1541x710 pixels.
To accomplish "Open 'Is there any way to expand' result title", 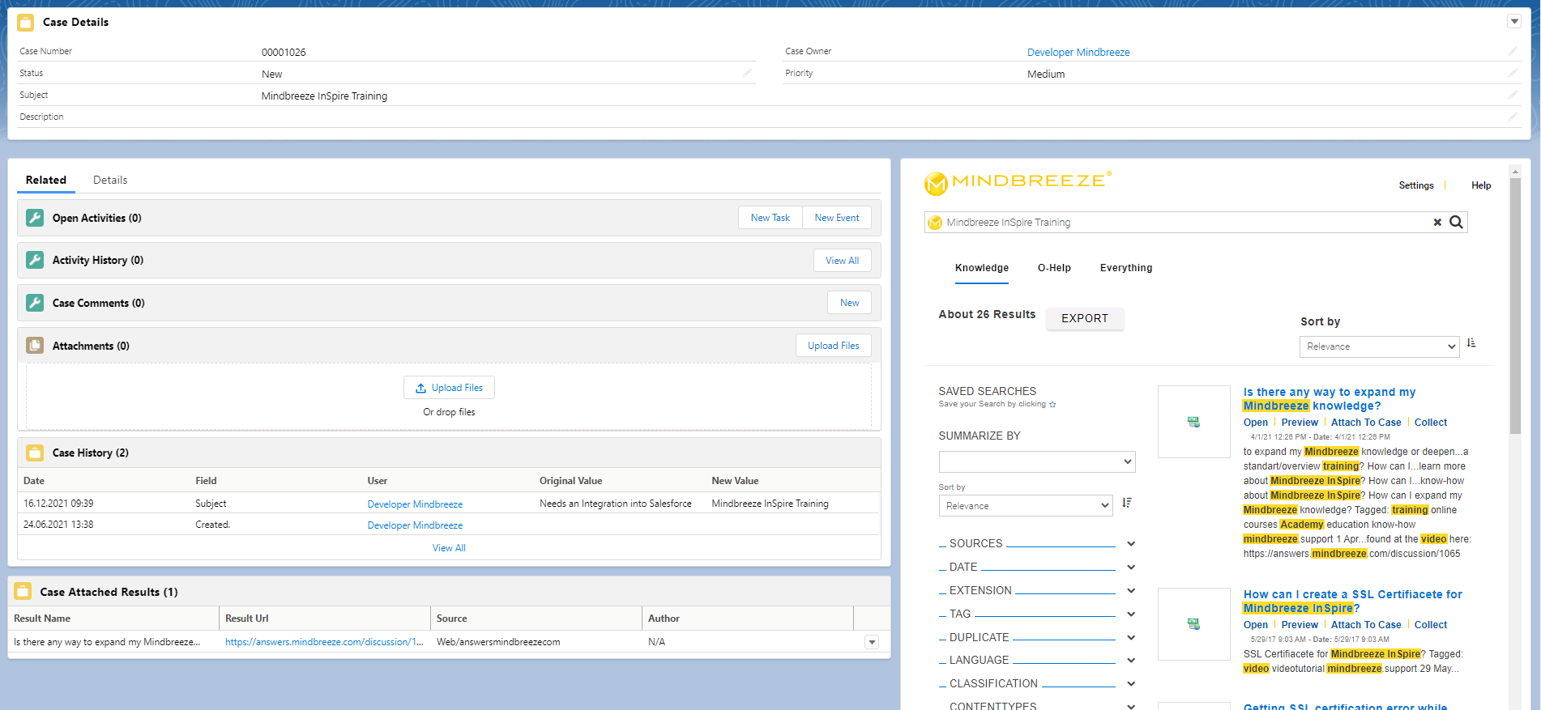I will 1330,399.
